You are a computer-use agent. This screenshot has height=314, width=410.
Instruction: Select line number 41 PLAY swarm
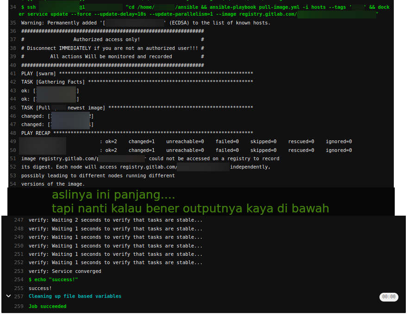click(x=12, y=73)
